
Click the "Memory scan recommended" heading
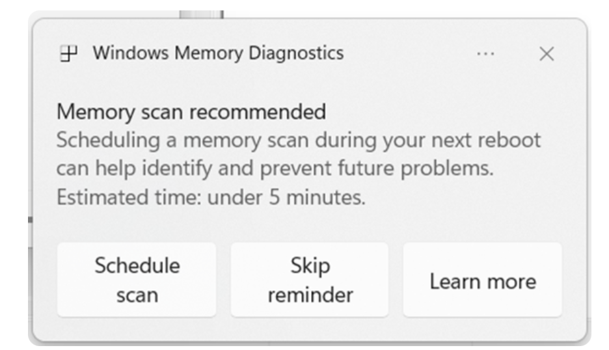tap(191, 113)
